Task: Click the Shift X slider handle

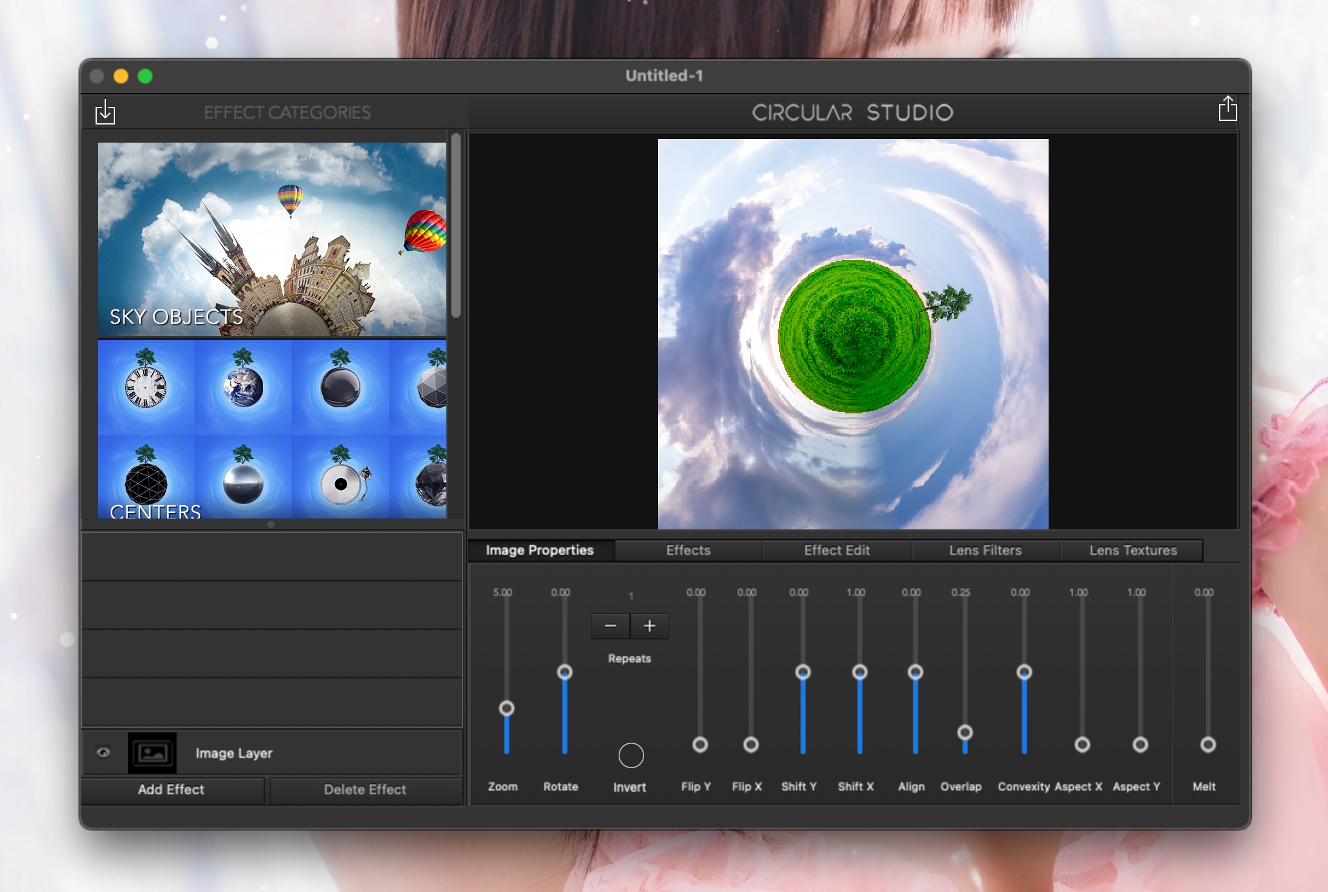Action: (x=860, y=671)
